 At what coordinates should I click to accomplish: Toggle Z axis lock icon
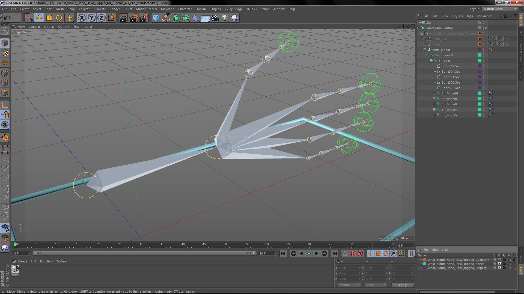[102, 18]
